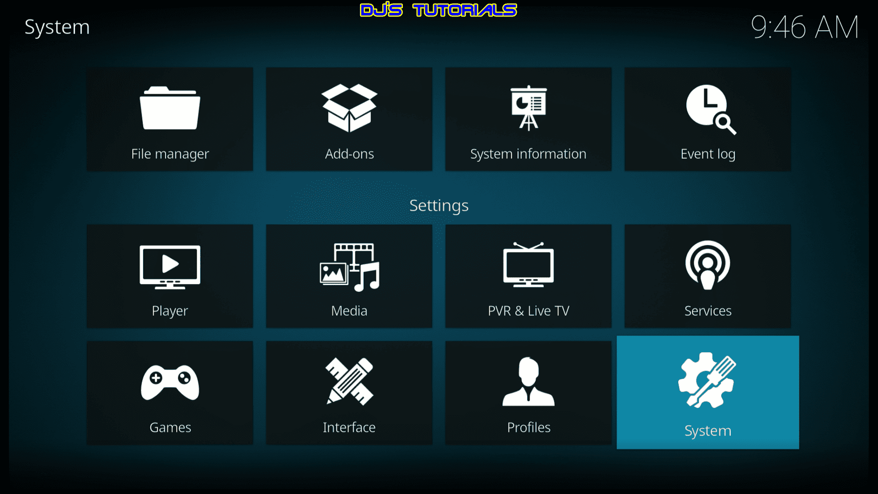This screenshot has width=878, height=494.
Task: Navigate to the top-level System menu
Action: tap(57, 25)
